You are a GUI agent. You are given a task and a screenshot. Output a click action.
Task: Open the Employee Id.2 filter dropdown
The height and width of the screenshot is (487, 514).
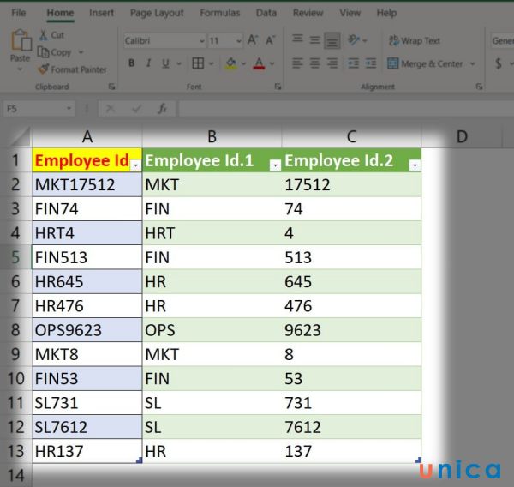click(415, 165)
